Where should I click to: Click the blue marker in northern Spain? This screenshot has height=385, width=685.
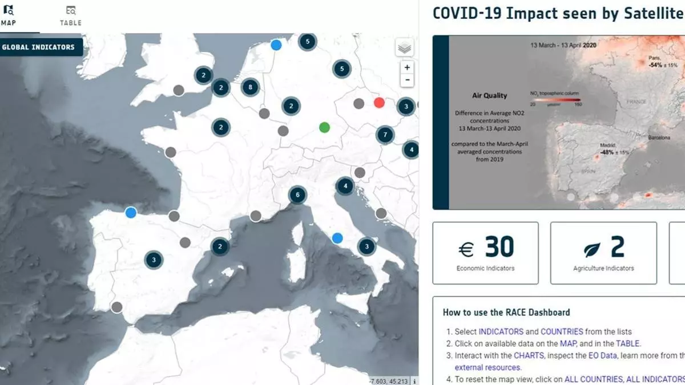[x=131, y=212]
